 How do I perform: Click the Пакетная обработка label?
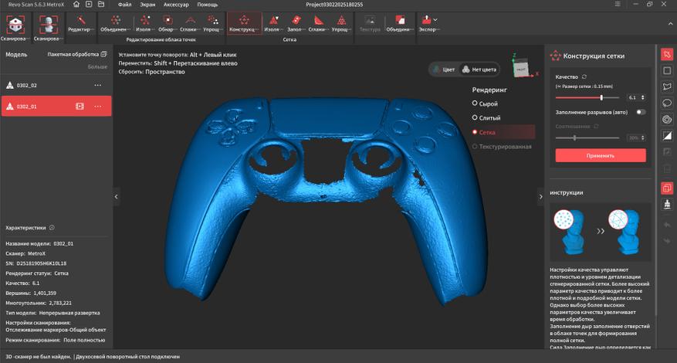(x=73, y=54)
